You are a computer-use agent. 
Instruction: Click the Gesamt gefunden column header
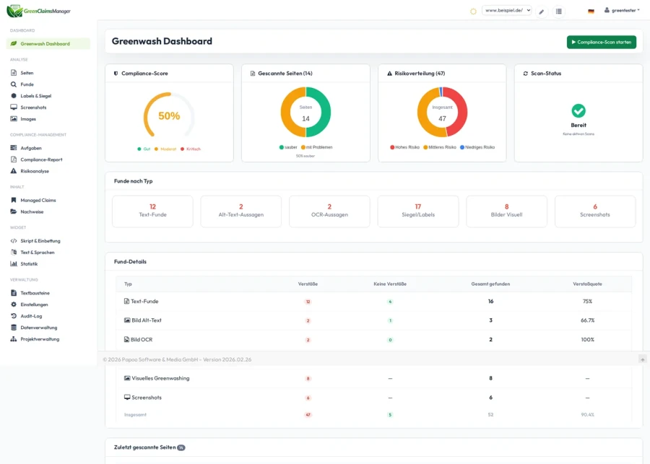(x=490, y=284)
